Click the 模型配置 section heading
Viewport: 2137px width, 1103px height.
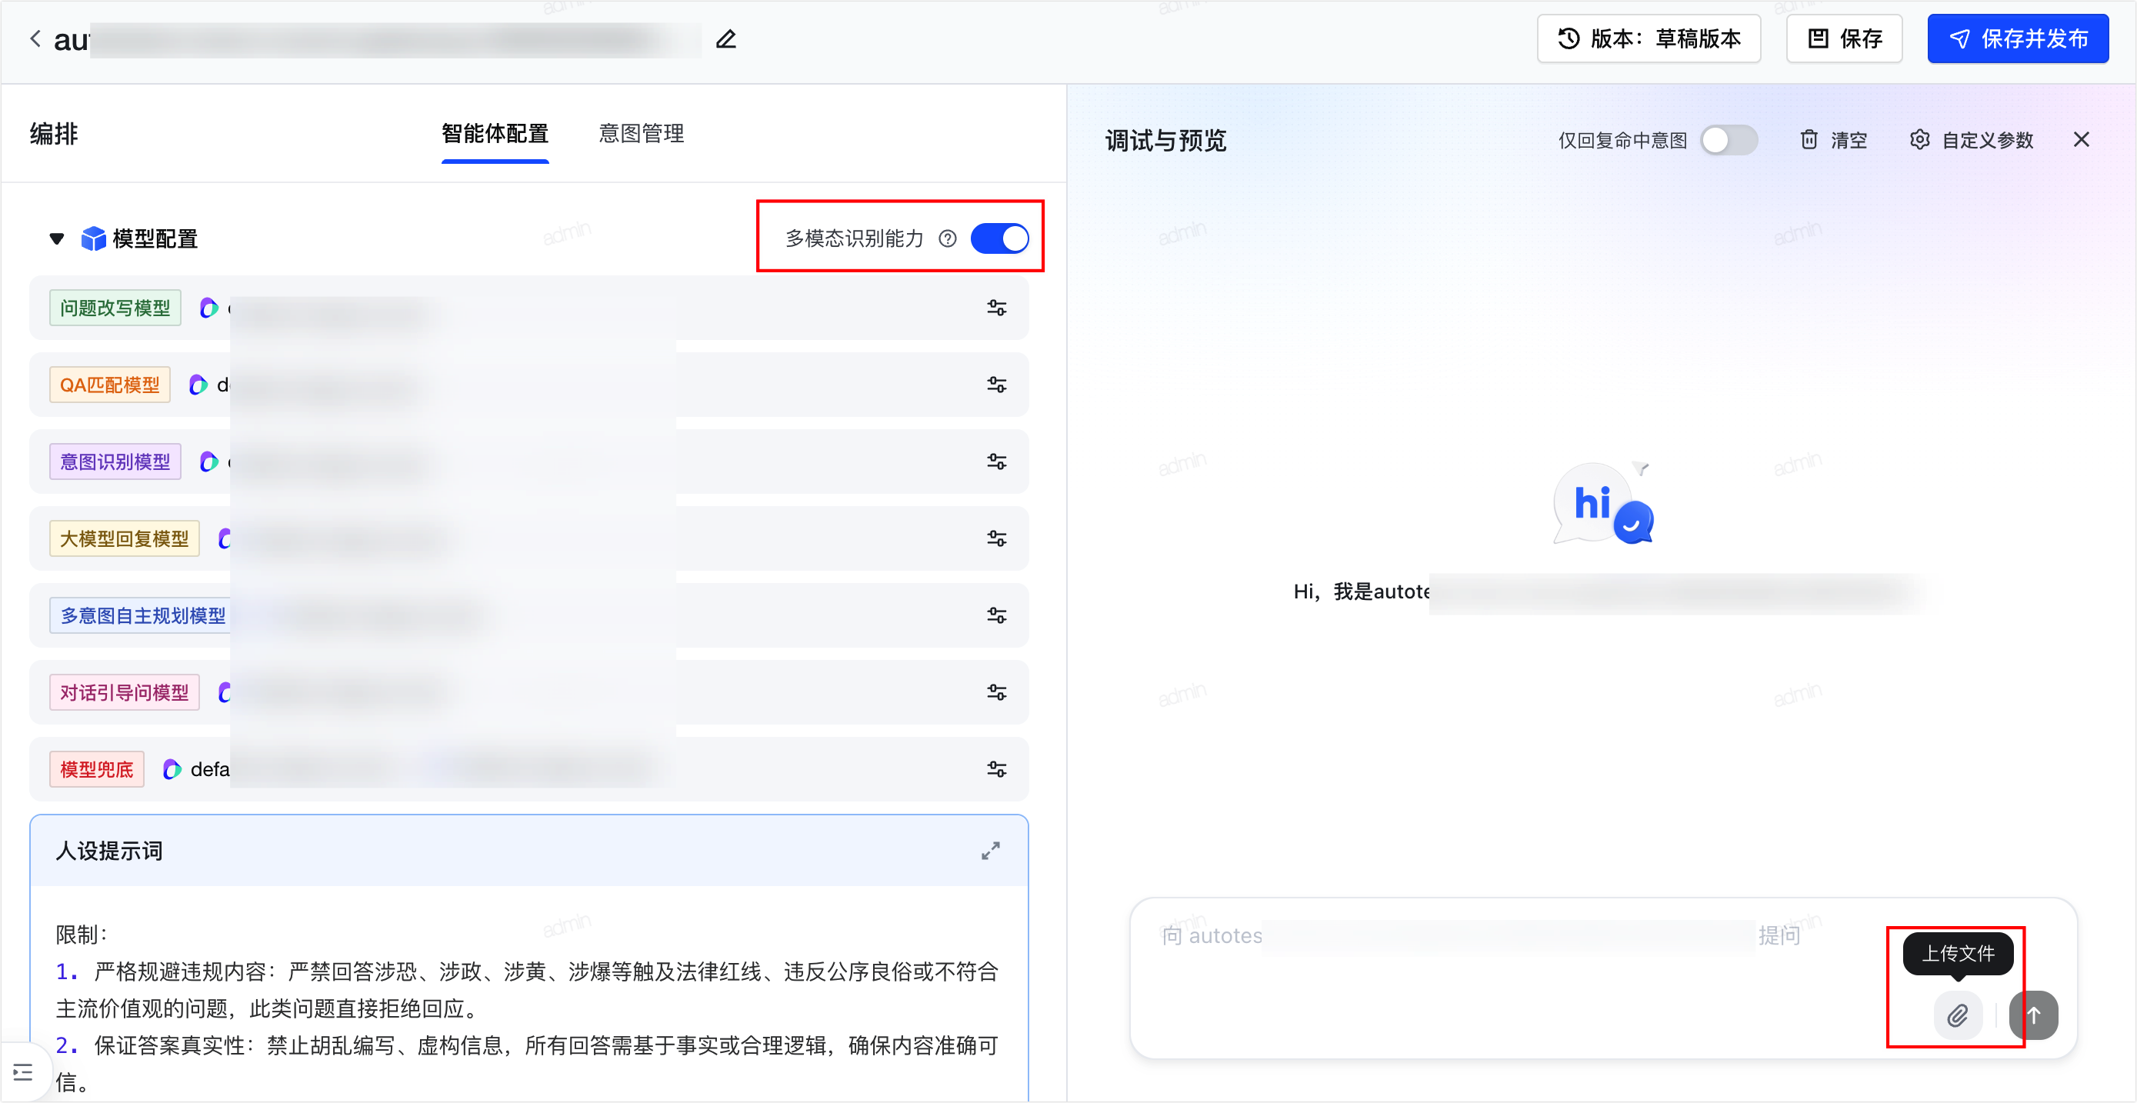pos(155,239)
